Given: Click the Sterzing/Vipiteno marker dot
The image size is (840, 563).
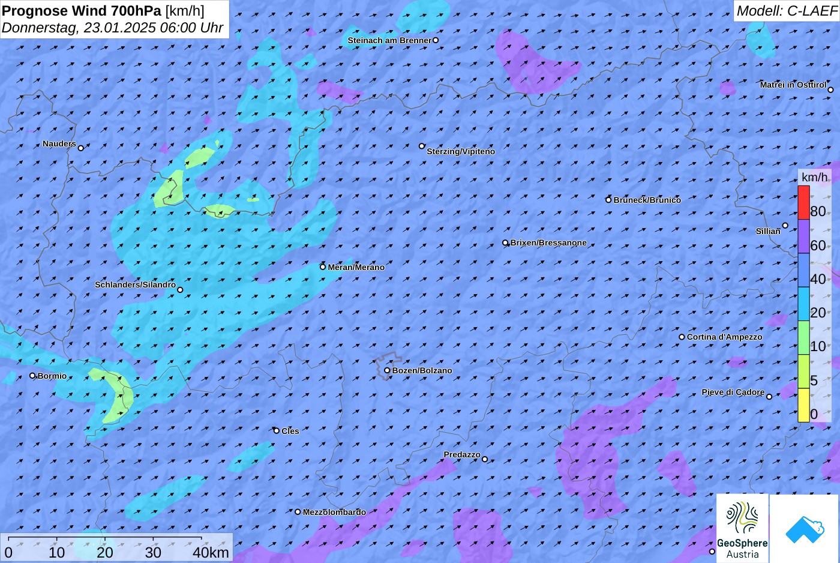Looking at the screenshot, I should click(422, 146).
